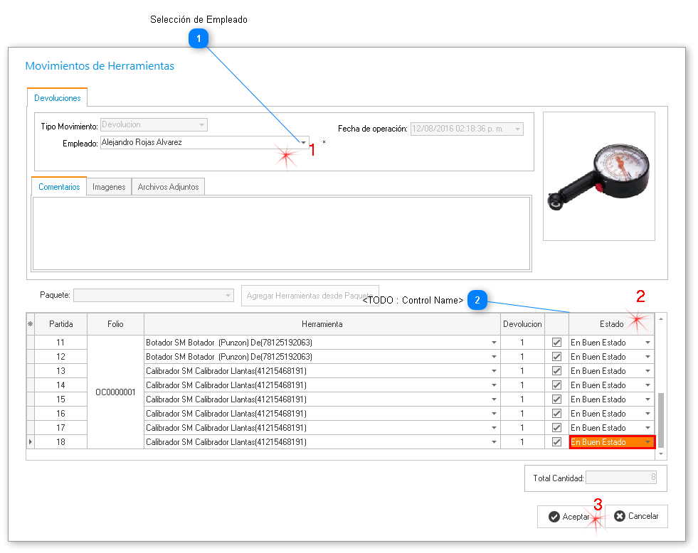Select the Devoluciones tab
Image resolution: width=698 pixels, height=553 pixels.
tap(57, 98)
